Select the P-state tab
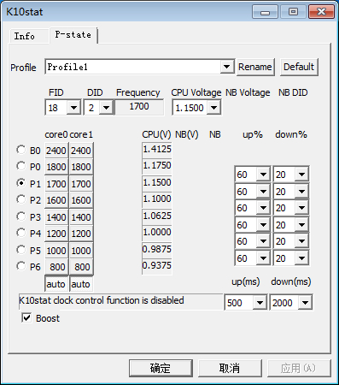339x385 pixels. (73, 35)
